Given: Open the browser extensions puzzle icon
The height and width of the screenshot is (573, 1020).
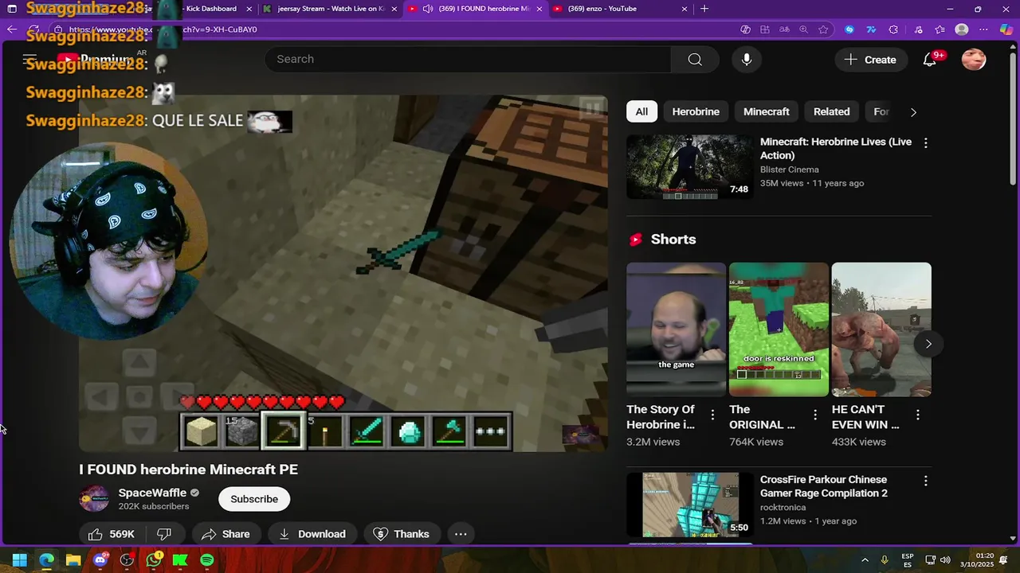Looking at the screenshot, I should point(893,29).
